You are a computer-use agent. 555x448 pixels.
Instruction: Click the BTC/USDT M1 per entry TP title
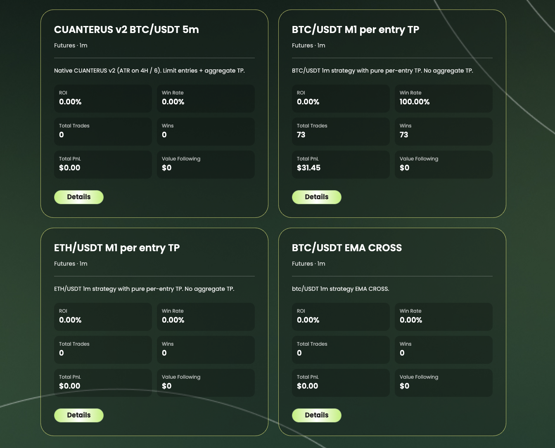click(x=356, y=30)
